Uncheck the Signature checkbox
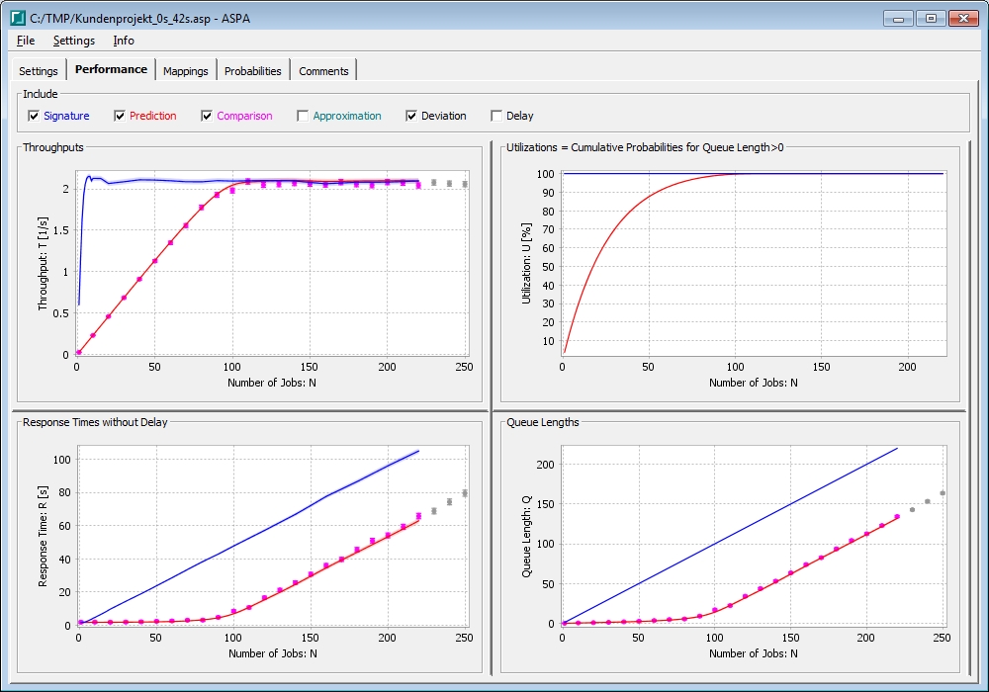 pyautogui.click(x=34, y=116)
